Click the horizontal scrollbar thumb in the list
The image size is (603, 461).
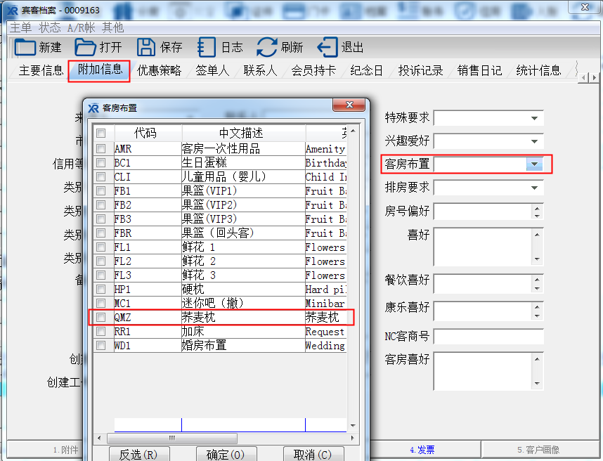pos(172,438)
